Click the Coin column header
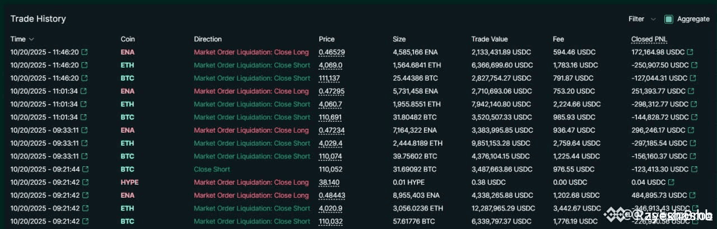 pos(128,39)
